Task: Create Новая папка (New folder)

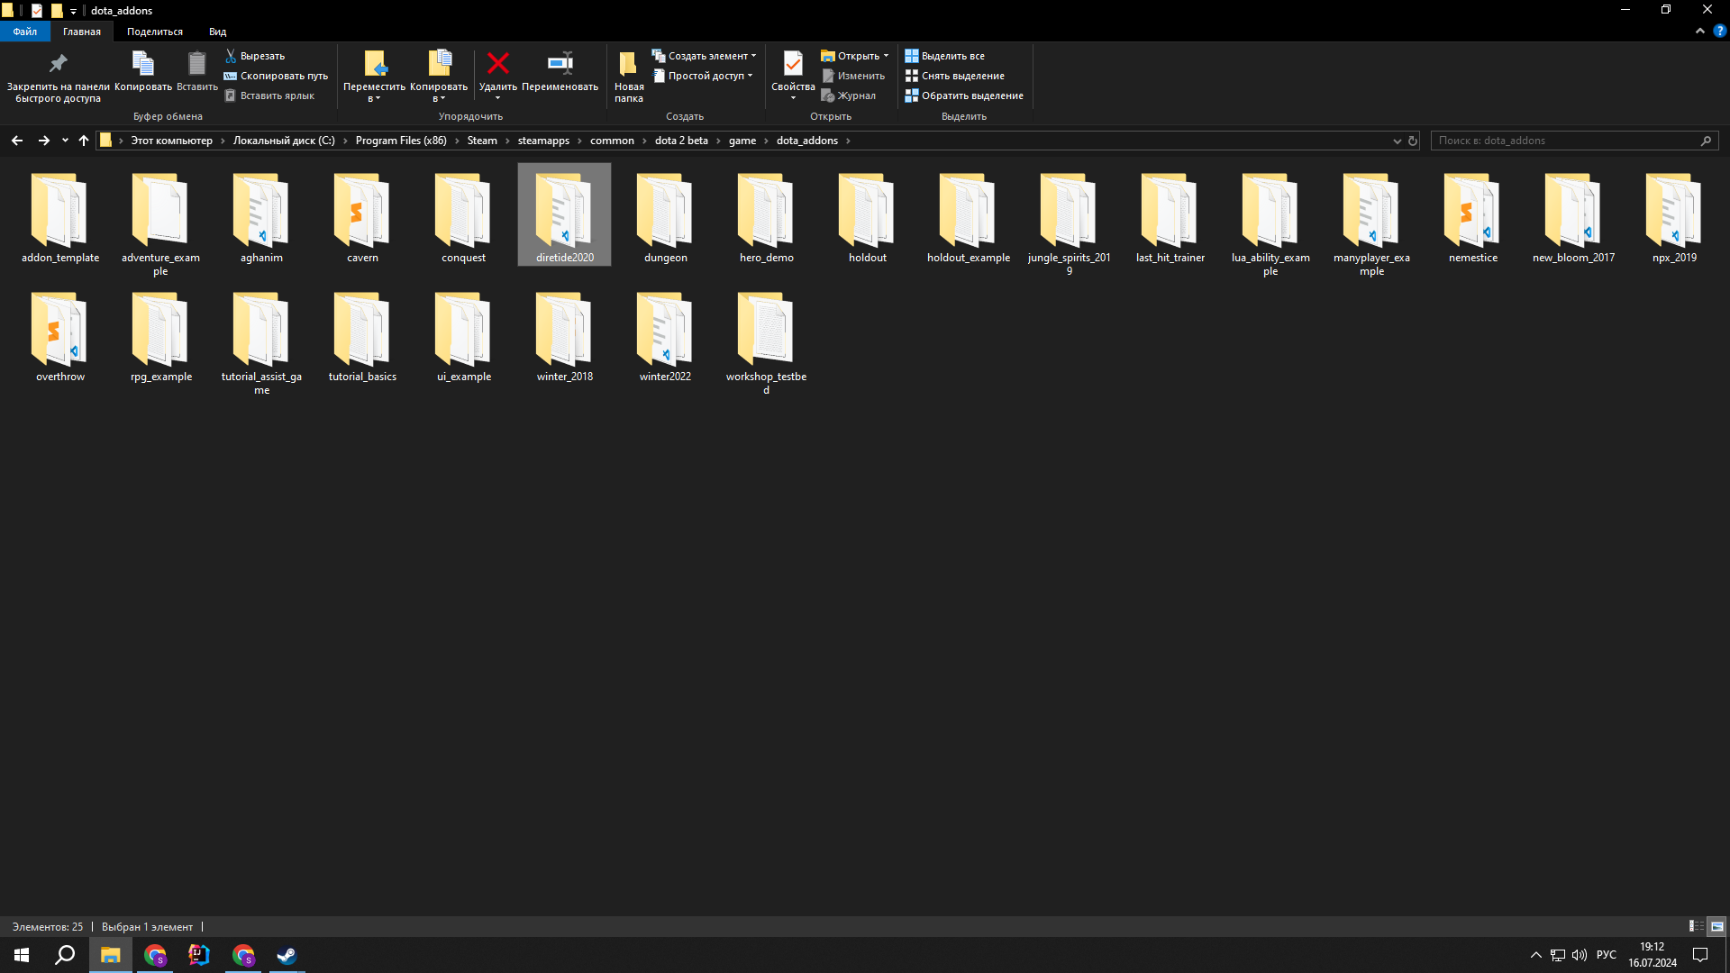Action: [629, 77]
